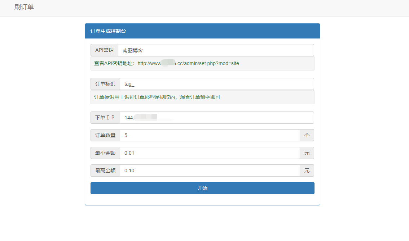Screen dimensions: 409x241
Task: Click the 下单ＩＰ field label
Action: 105,118
